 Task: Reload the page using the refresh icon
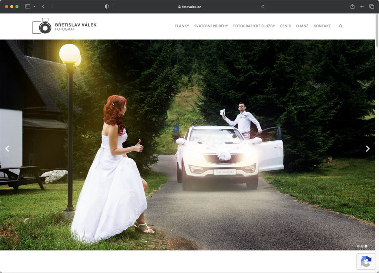click(x=263, y=7)
